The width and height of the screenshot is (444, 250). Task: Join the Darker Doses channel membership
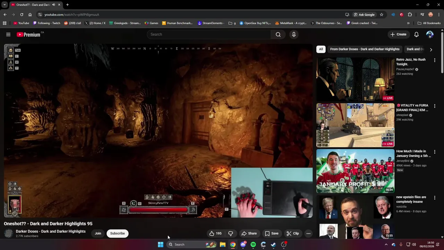coord(98,233)
